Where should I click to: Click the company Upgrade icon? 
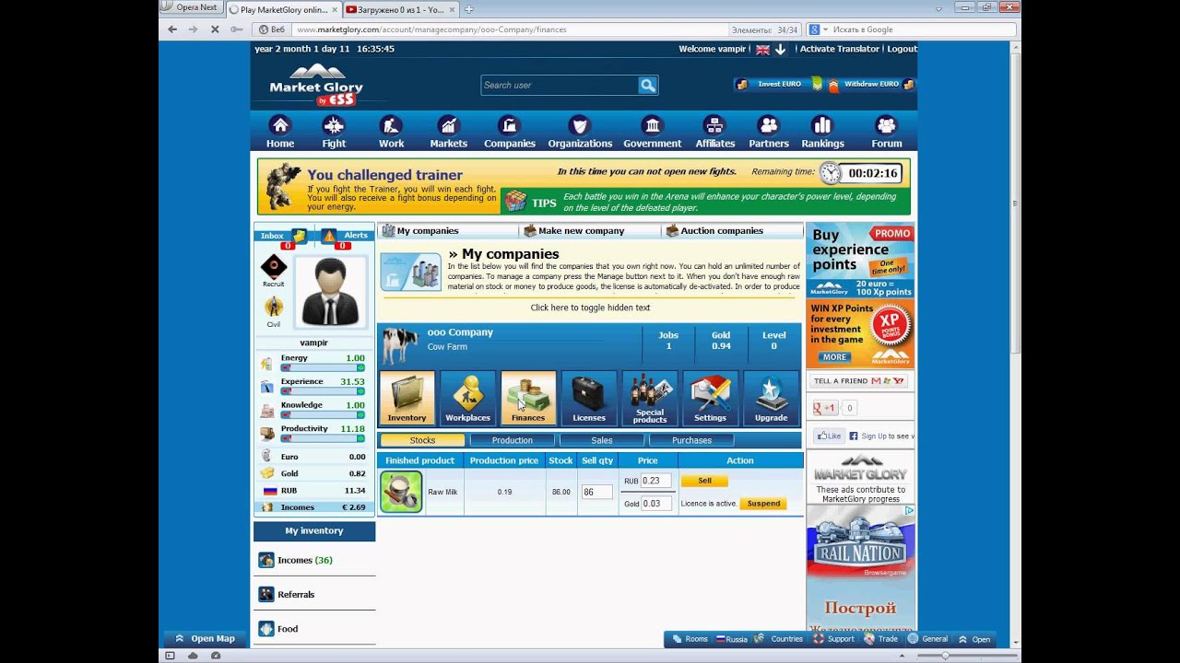[771, 398]
